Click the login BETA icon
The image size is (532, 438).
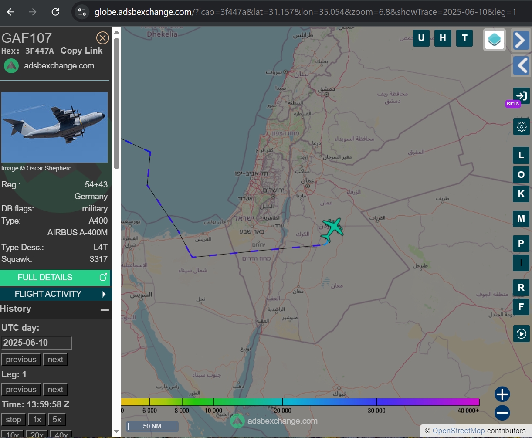(521, 96)
